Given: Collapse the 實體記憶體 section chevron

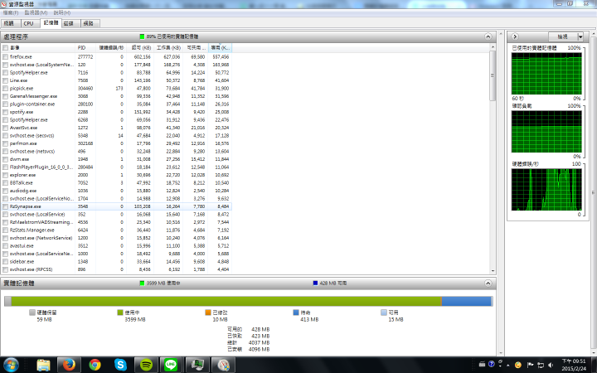Looking at the screenshot, I should (x=488, y=283).
